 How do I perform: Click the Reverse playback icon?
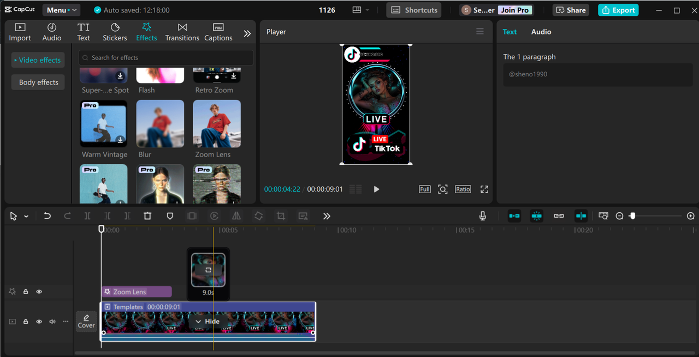(x=215, y=216)
